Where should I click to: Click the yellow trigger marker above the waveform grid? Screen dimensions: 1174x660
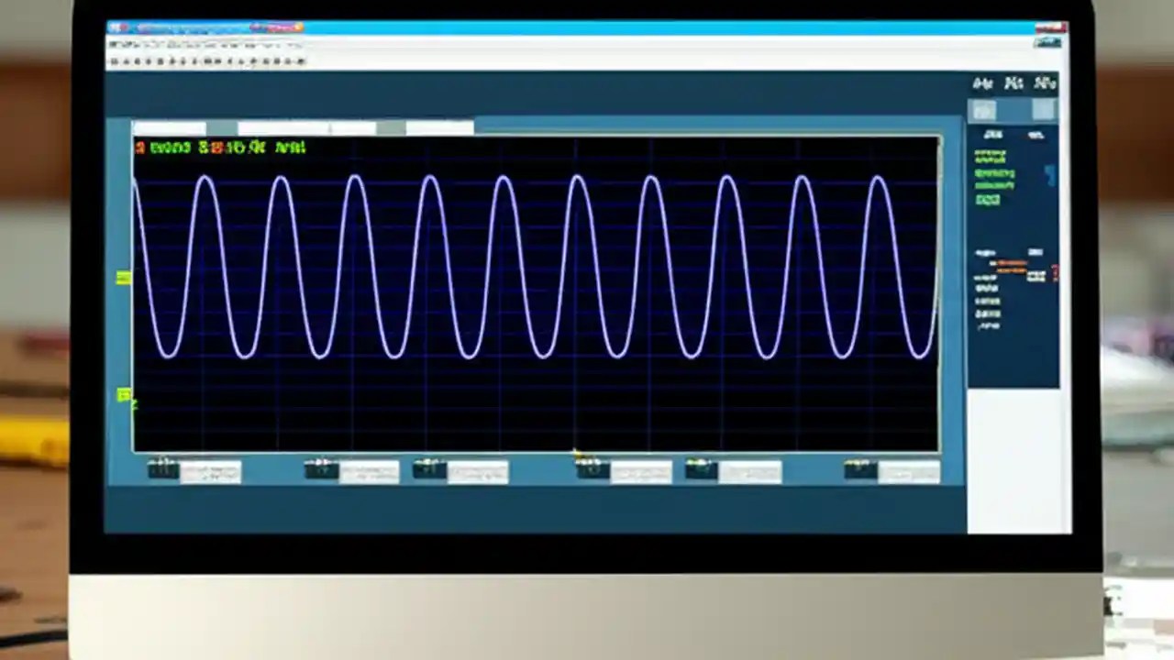pyautogui.click(x=575, y=452)
